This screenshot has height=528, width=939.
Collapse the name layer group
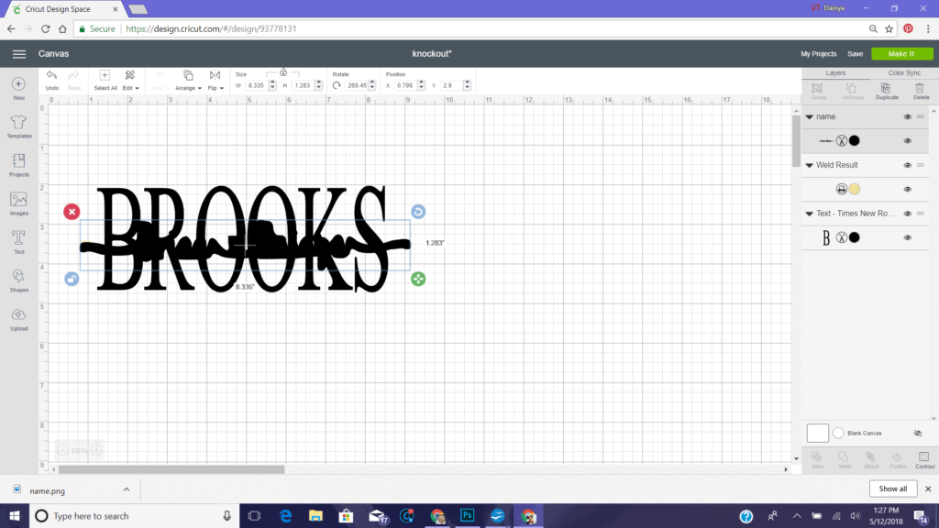coord(810,117)
